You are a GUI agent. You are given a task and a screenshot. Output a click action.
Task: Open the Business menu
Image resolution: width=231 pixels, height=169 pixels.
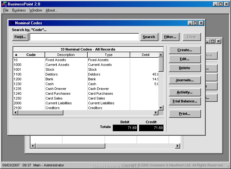click(19, 10)
